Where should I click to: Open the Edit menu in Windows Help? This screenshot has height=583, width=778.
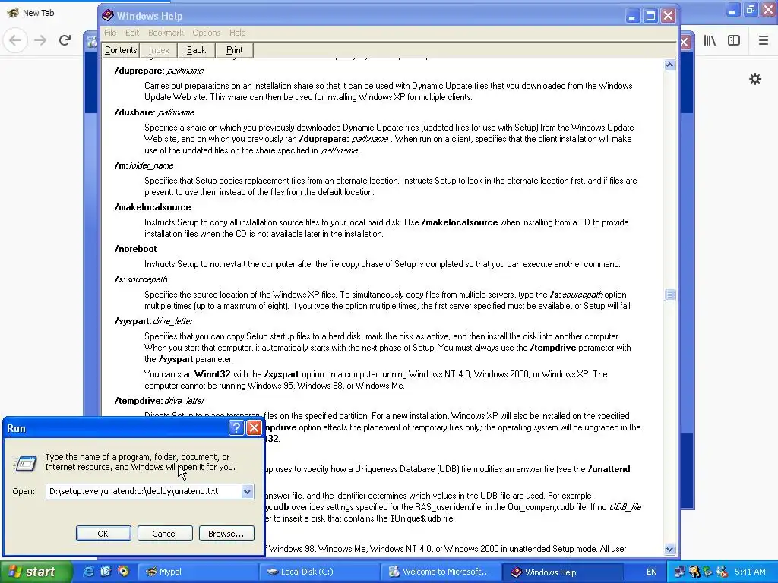tap(132, 33)
